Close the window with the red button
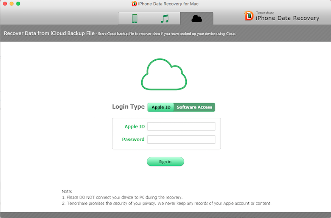Image resolution: width=331 pixels, height=218 pixels. [5, 3]
